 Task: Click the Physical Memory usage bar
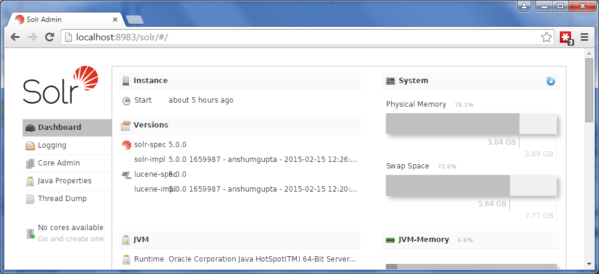point(471,123)
